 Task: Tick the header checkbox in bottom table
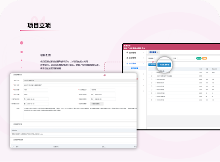coord(13,147)
